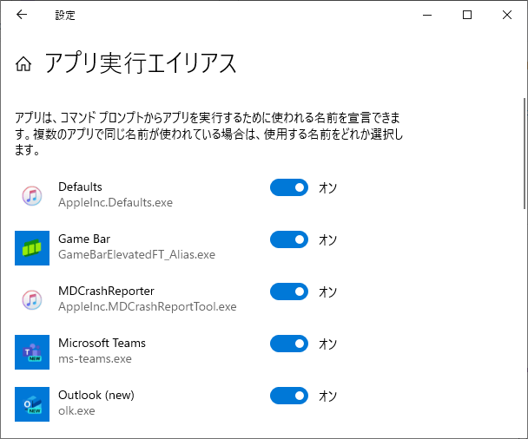Turn off the Defaults alias toggle
Image resolution: width=528 pixels, height=439 pixels.
[289, 187]
